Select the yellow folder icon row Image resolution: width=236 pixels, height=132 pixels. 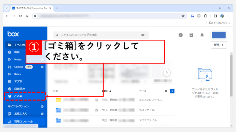tap(58, 100)
